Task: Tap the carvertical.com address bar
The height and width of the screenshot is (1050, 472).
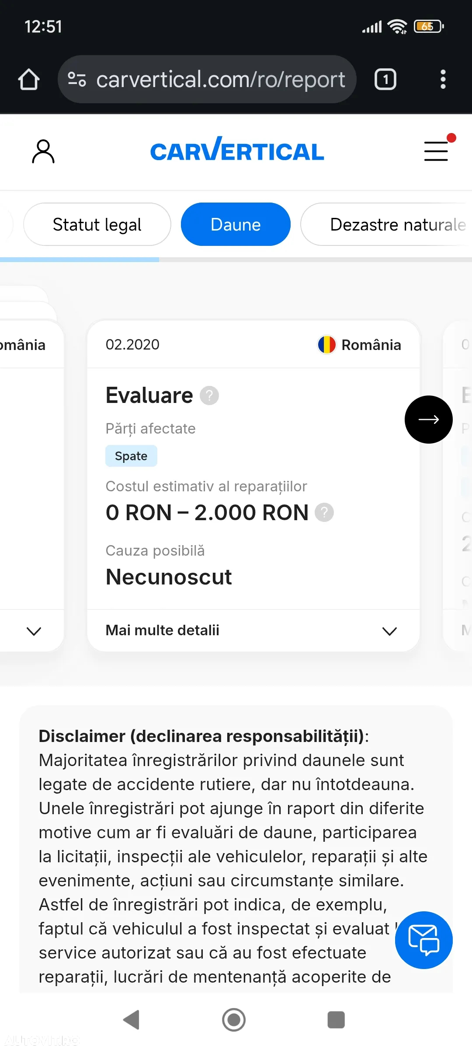Action: pos(207,79)
